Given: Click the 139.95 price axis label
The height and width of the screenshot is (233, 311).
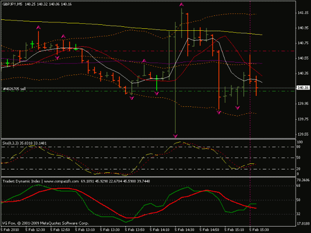Looking at the screenshot, I should tap(303, 104).
